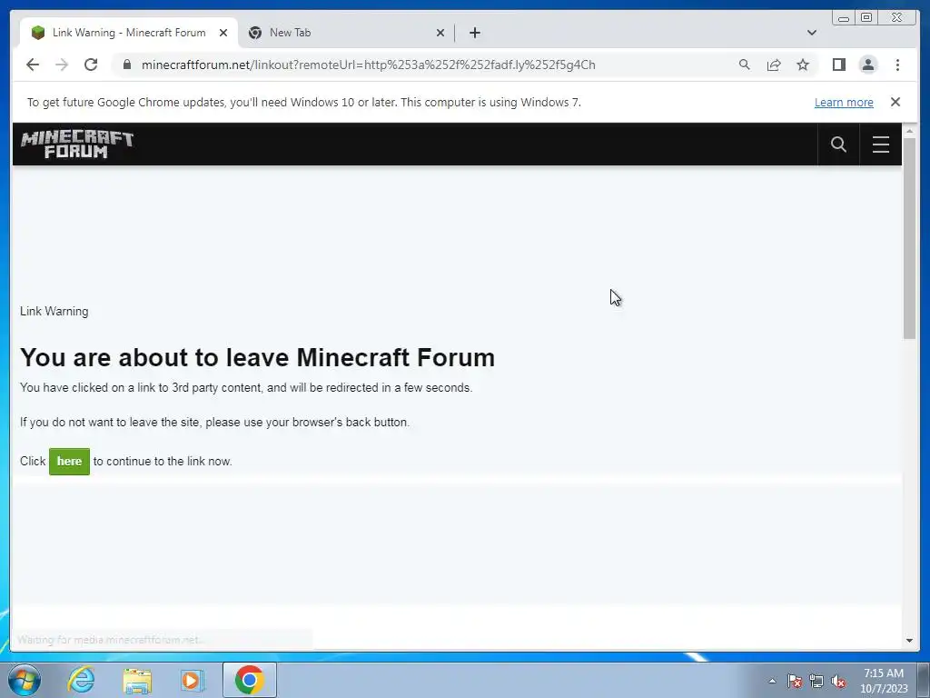Open the Minecraft Forum hamburger menu
Viewport: 930px width, 698px height.
881,145
